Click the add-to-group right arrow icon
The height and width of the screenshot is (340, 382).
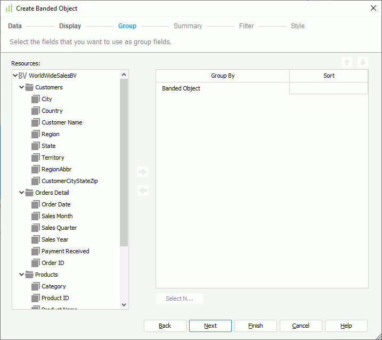(x=142, y=172)
